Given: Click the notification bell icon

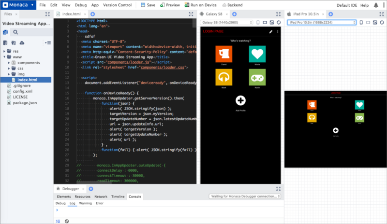Looking at the screenshot, I should click(376, 5).
